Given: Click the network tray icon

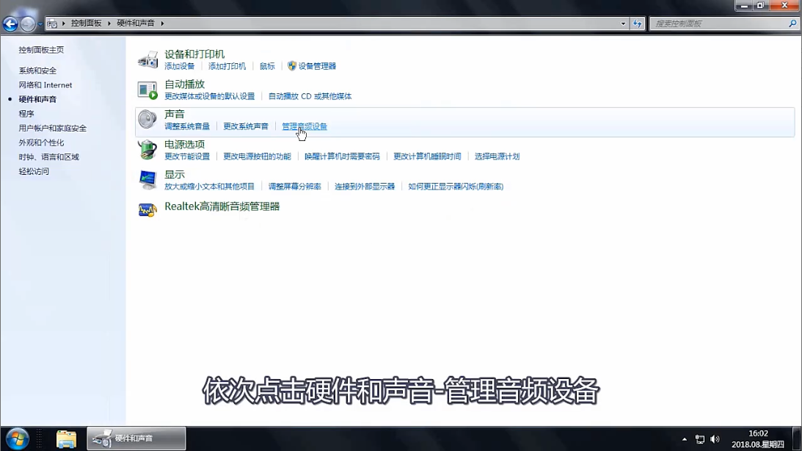Looking at the screenshot, I should tap(700, 439).
